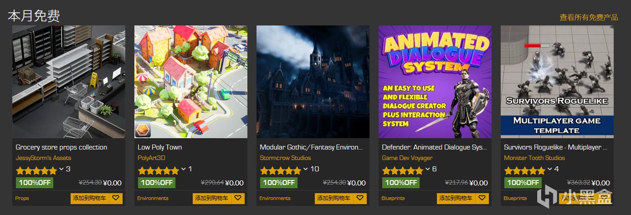Screen dimensions: 631x215
Task: Add Defender Animated Dialogue System to cart
Action: 456,198
